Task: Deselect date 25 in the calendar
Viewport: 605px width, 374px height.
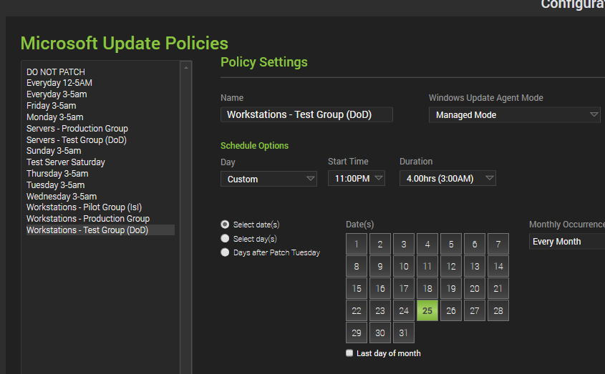Action: point(427,310)
